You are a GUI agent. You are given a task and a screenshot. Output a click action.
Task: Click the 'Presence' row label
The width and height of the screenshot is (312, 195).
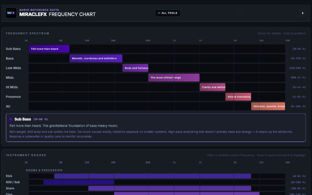[x=13, y=96]
